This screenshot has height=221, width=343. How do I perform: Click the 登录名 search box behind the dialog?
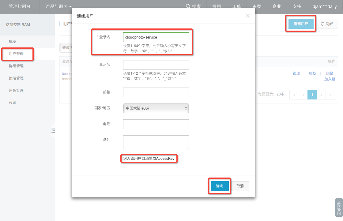[x=66, y=48]
